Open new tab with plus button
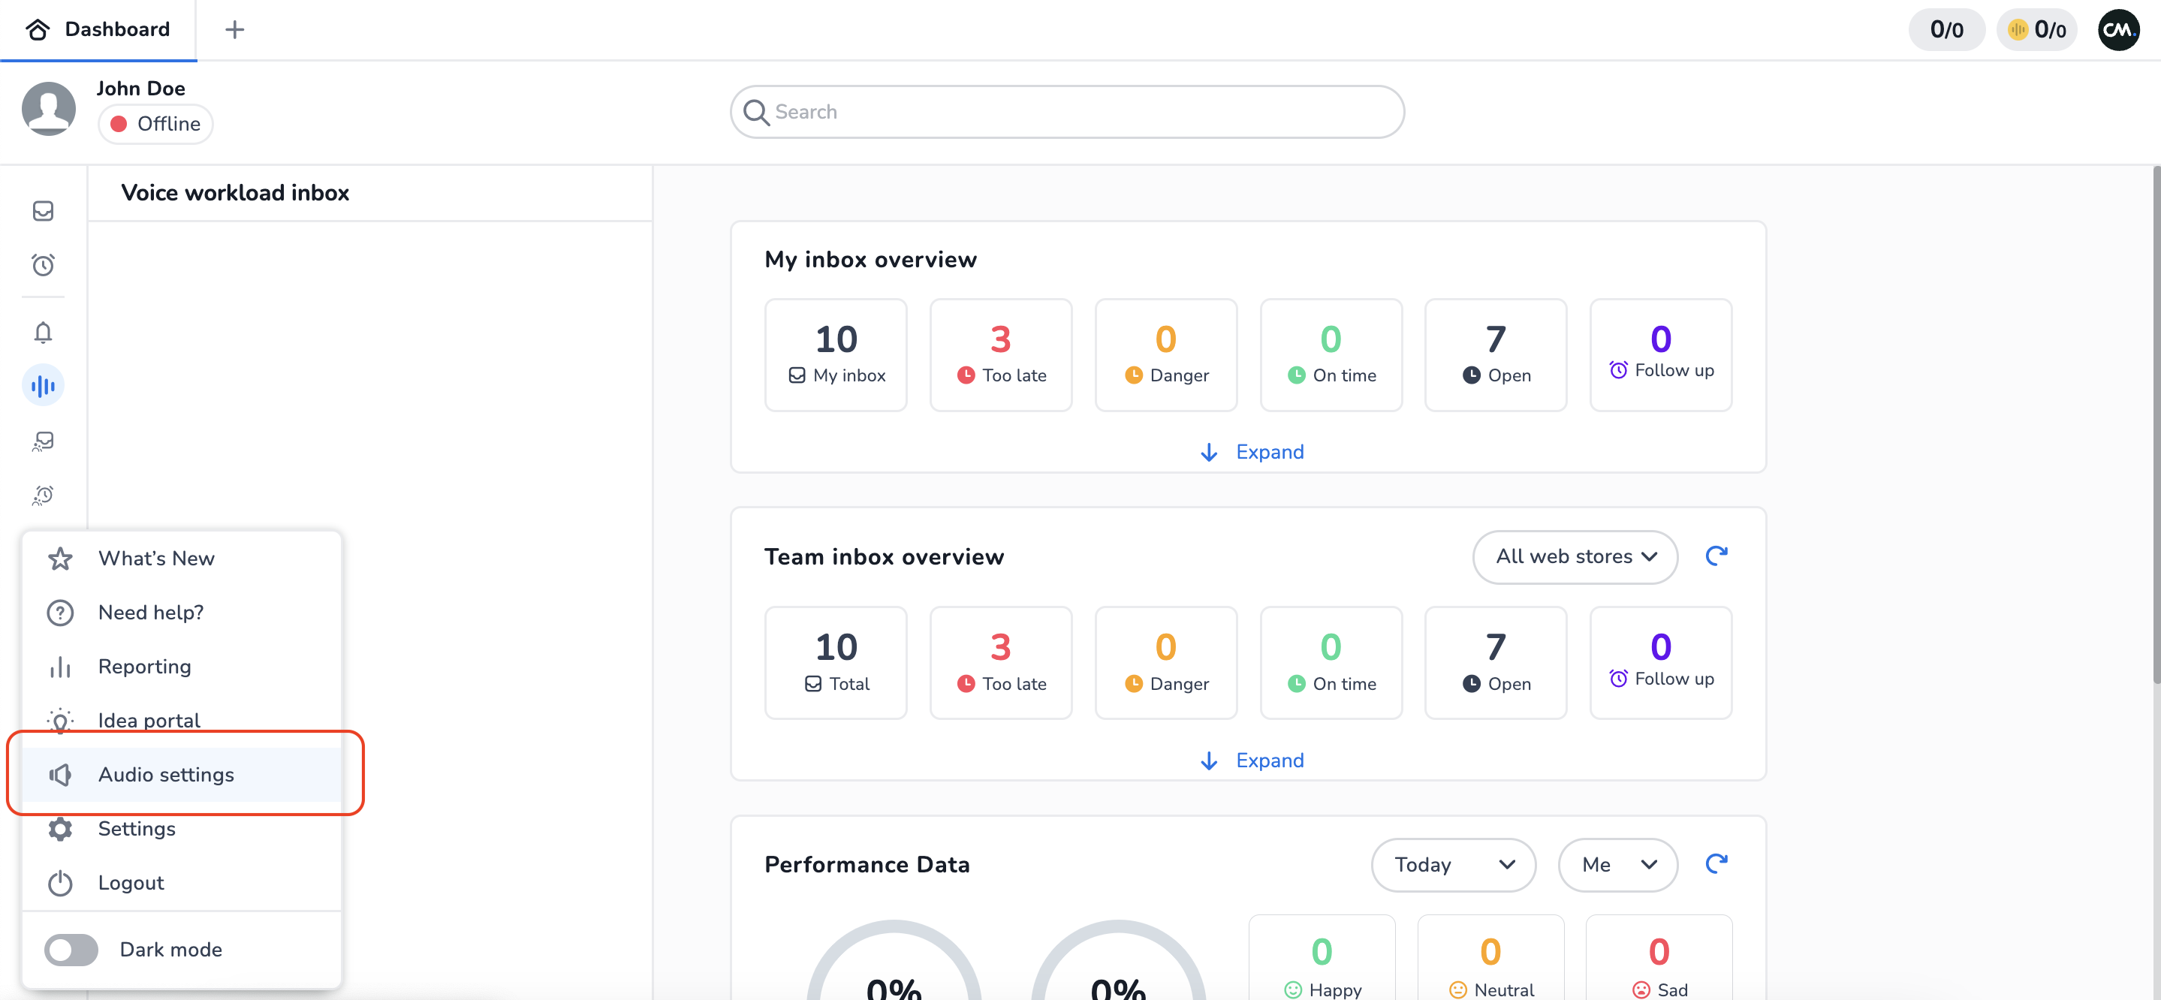 [x=235, y=30]
